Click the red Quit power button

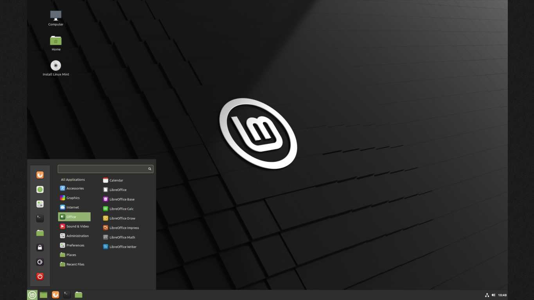pos(40,276)
